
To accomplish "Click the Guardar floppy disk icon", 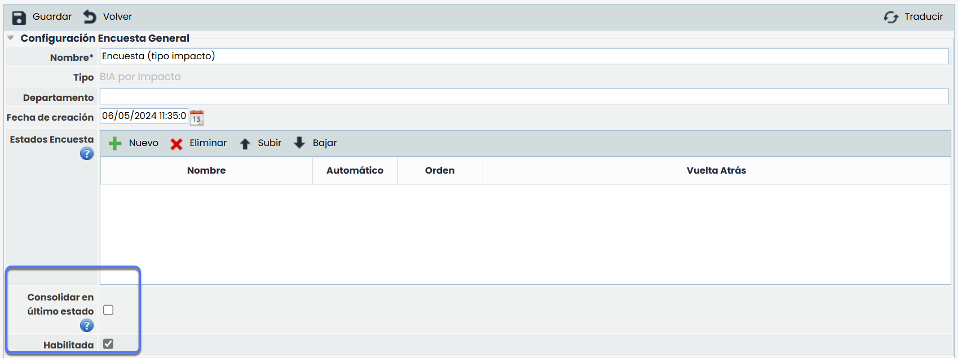I will [19, 17].
